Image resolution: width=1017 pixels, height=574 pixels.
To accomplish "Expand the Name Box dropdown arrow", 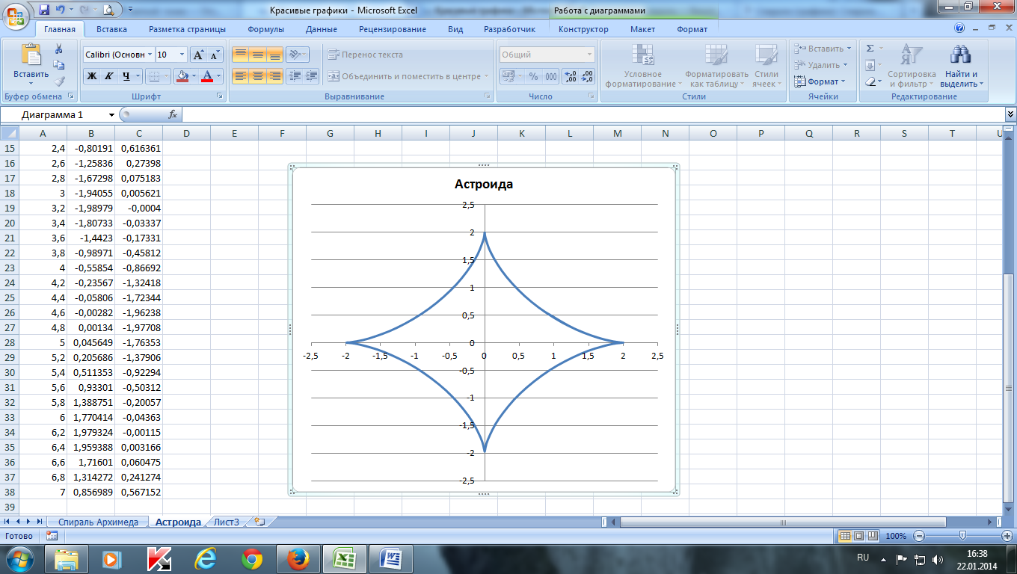I will [112, 114].
